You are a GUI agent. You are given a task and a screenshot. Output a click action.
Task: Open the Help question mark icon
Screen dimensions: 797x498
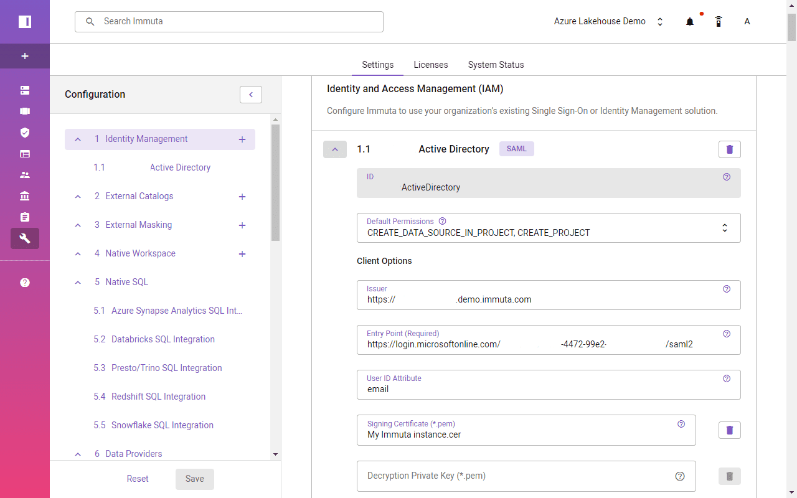(x=25, y=283)
